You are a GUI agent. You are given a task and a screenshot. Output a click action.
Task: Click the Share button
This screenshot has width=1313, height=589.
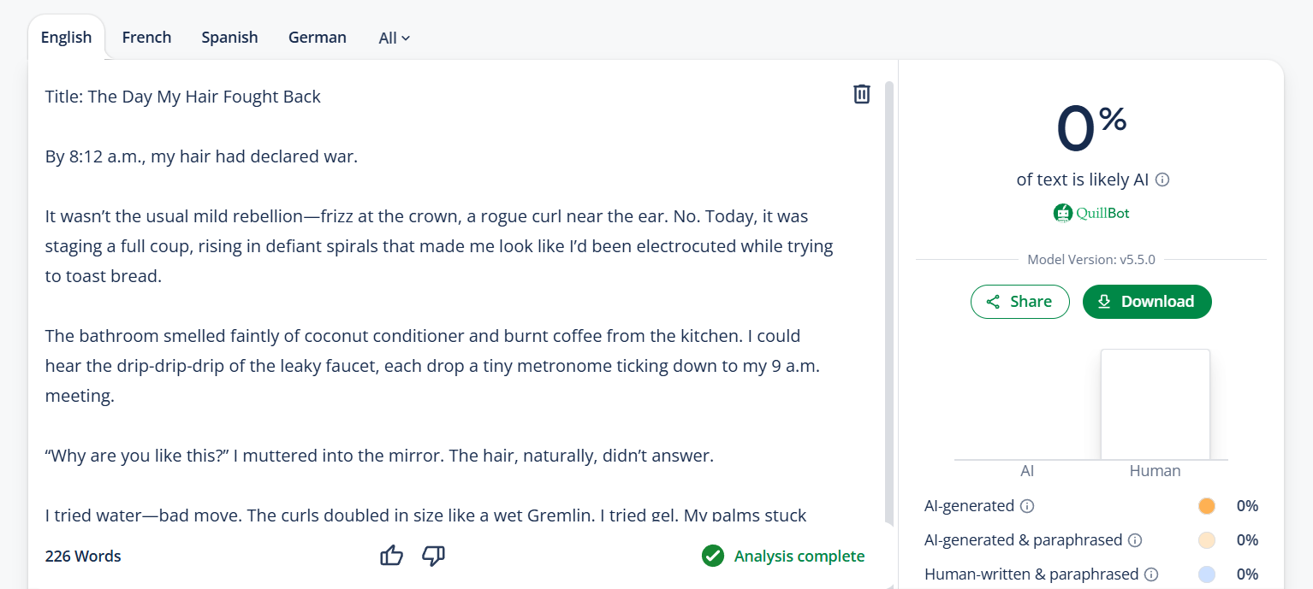point(1020,302)
